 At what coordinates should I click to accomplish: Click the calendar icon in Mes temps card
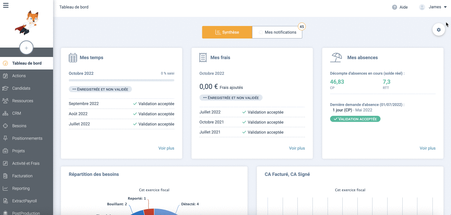(x=73, y=58)
